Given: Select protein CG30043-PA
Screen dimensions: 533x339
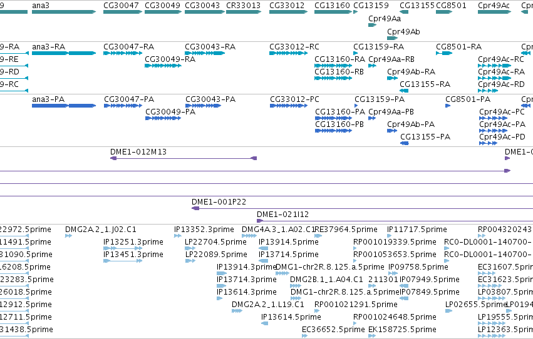Looking at the screenshot, I should (x=204, y=106).
